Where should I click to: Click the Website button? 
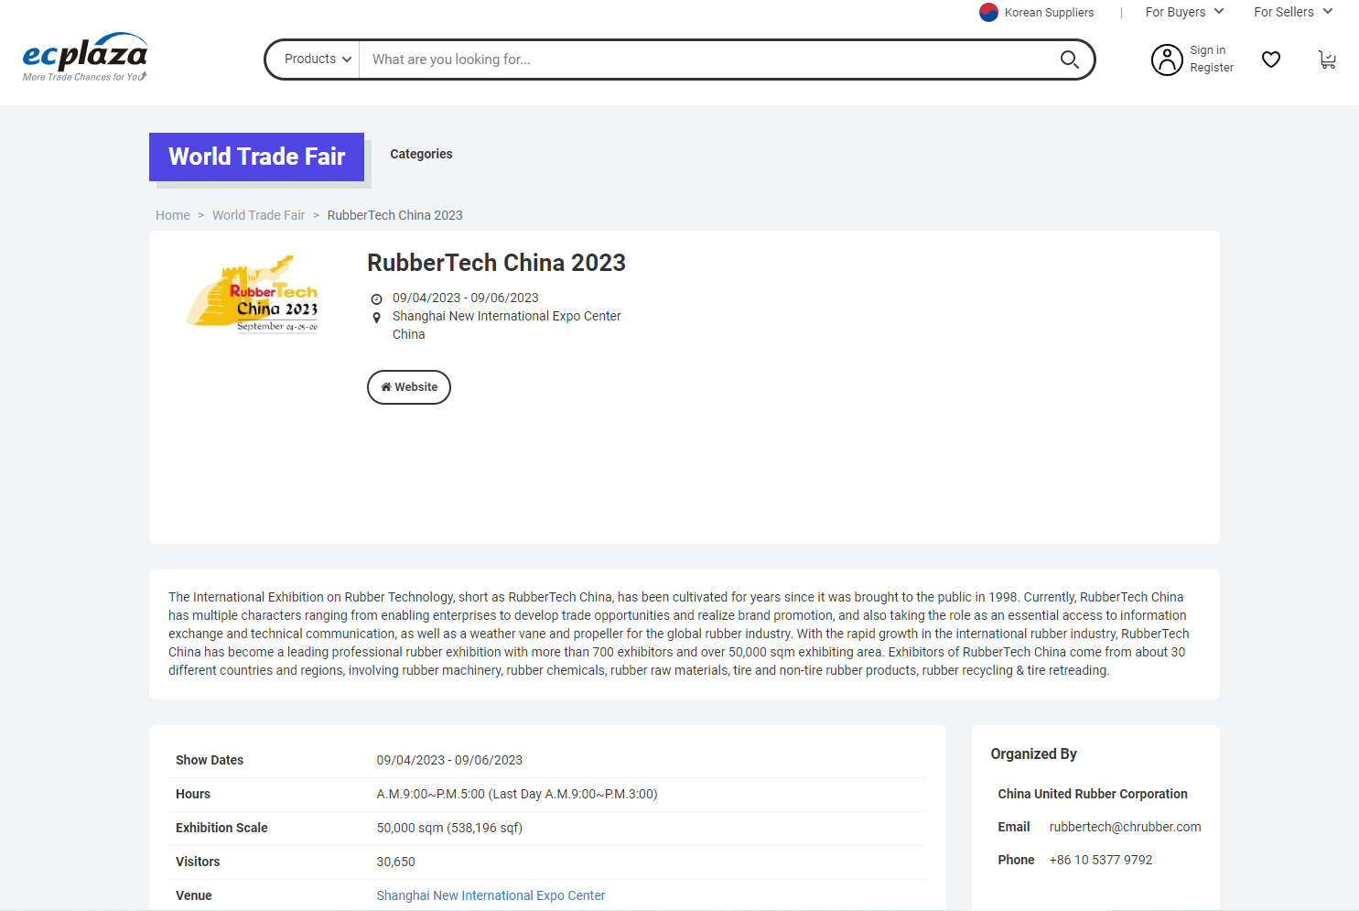pyautogui.click(x=409, y=387)
